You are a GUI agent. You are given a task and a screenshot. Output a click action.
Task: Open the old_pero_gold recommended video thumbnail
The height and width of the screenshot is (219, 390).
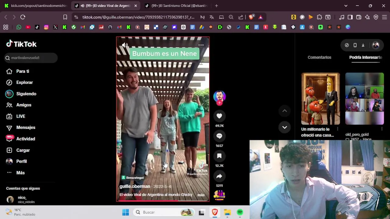[364, 99]
